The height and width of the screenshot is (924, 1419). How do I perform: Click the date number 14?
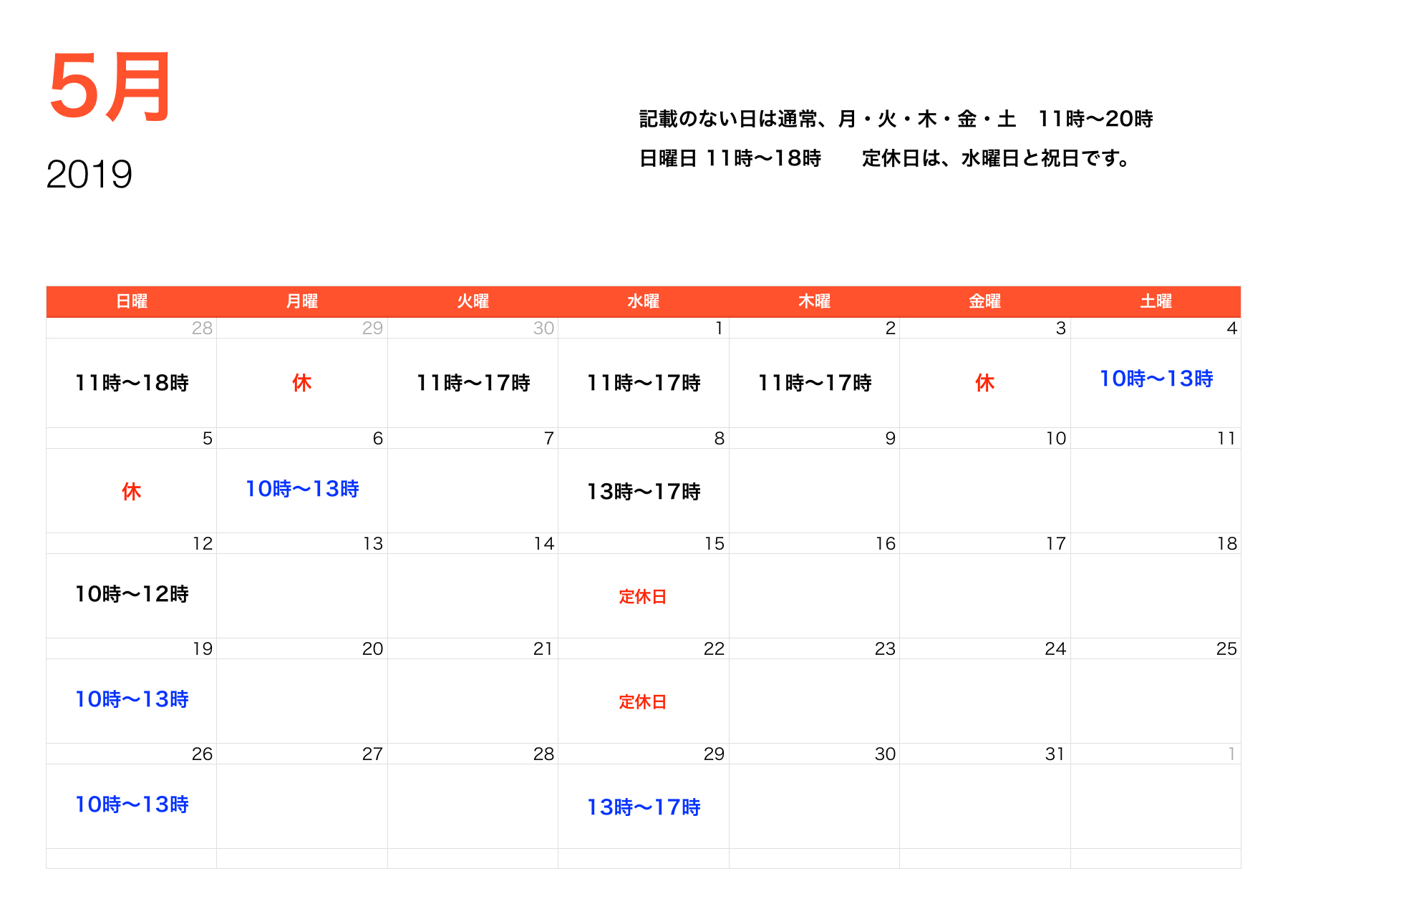[x=544, y=543]
